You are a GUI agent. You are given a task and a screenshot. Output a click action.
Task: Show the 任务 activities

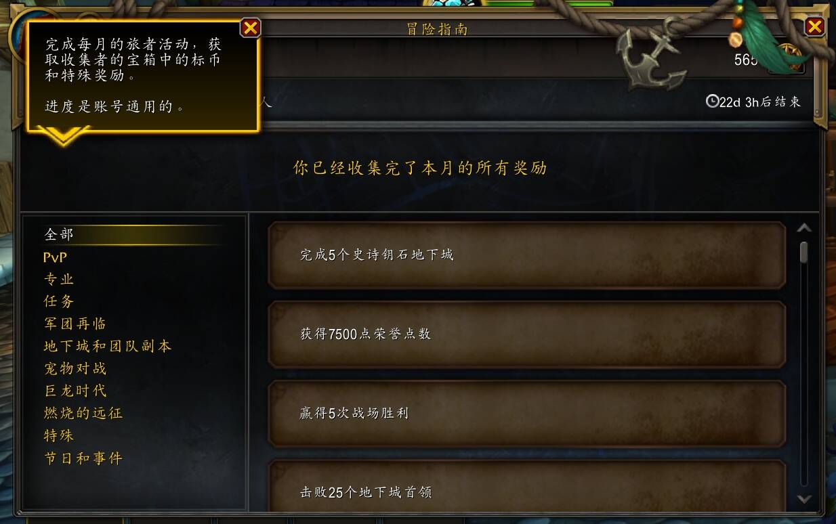pyautogui.click(x=59, y=301)
